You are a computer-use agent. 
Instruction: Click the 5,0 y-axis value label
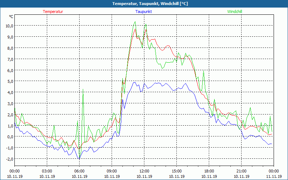click(x=9, y=81)
